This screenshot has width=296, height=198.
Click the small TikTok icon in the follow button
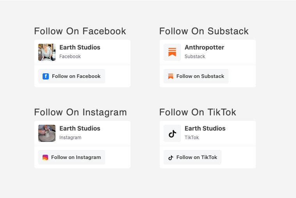tap(171, 157)
